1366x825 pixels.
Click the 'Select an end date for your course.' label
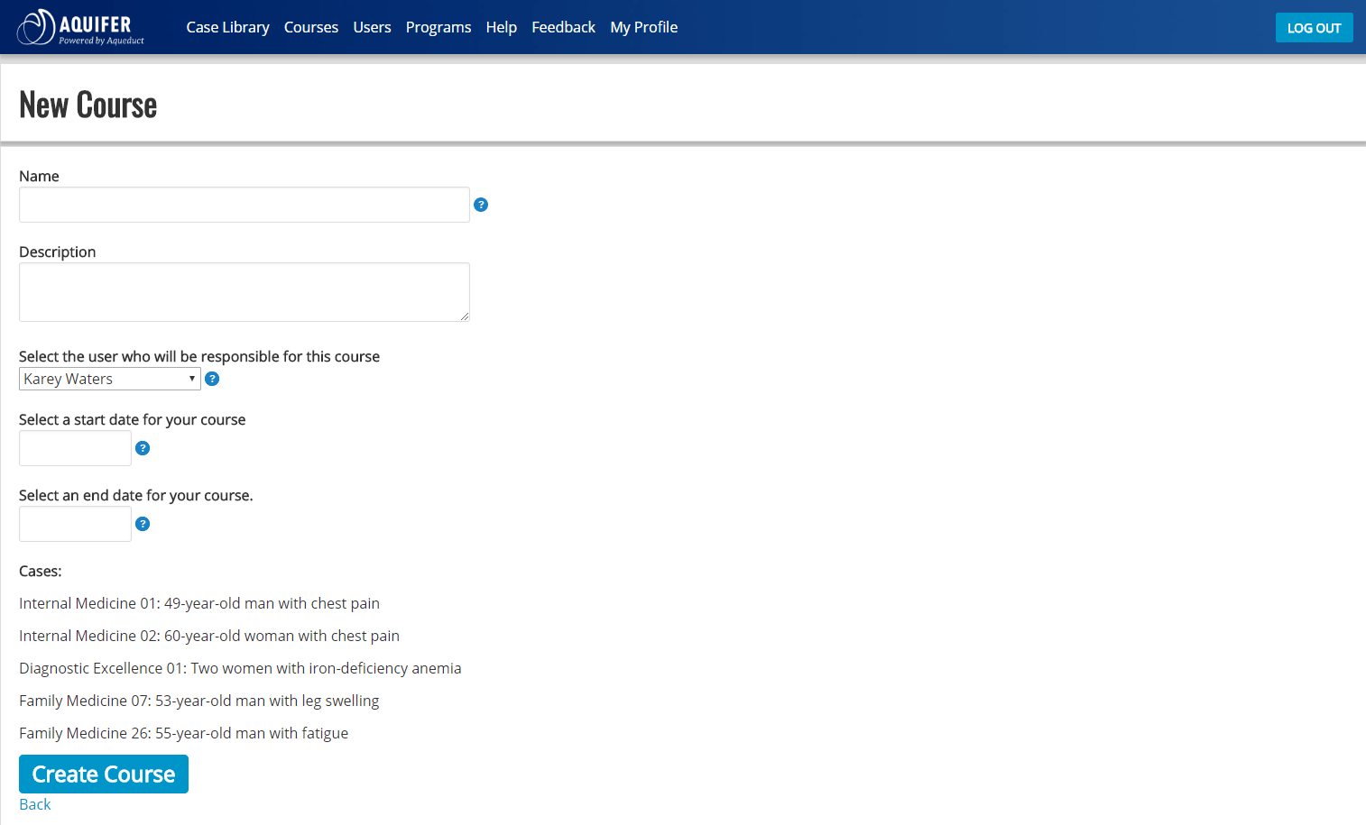[x=136, y=495]
